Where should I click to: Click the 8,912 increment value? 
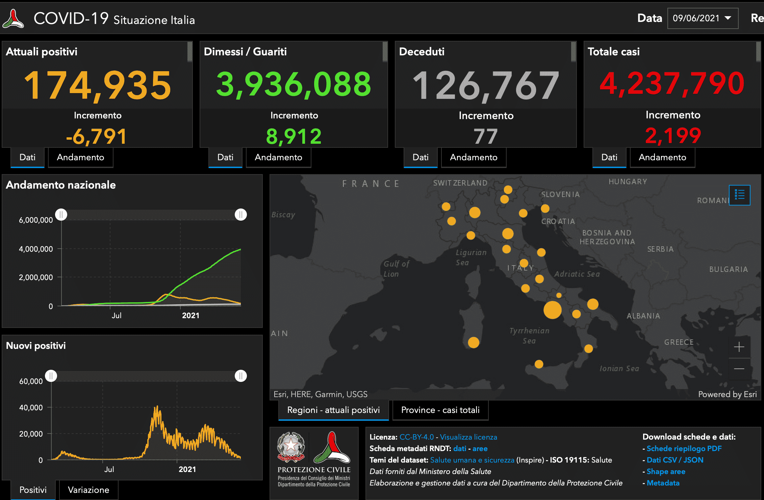click(x=294, y=136)
